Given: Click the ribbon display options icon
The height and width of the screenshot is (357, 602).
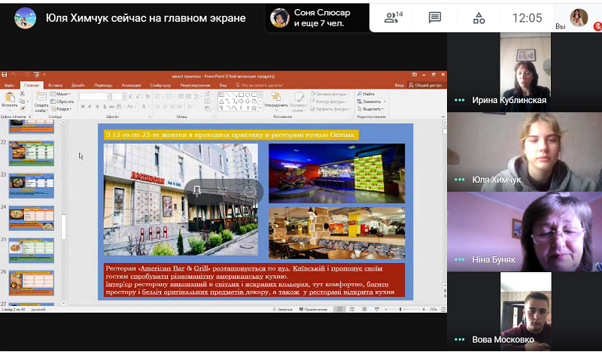Looking at the screenshot, I should pos(415,74).
